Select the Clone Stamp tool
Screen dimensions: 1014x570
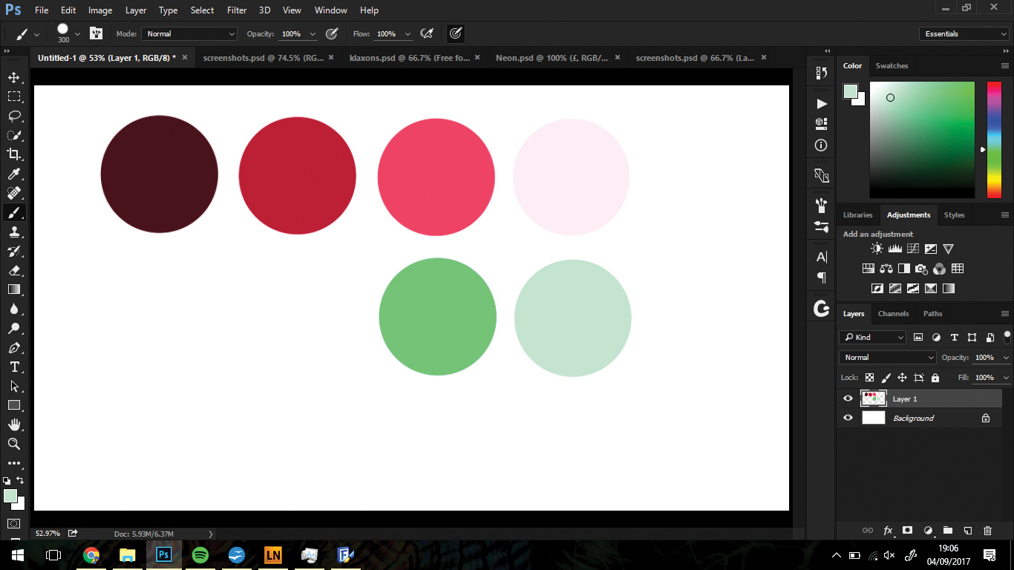(13, 232)
